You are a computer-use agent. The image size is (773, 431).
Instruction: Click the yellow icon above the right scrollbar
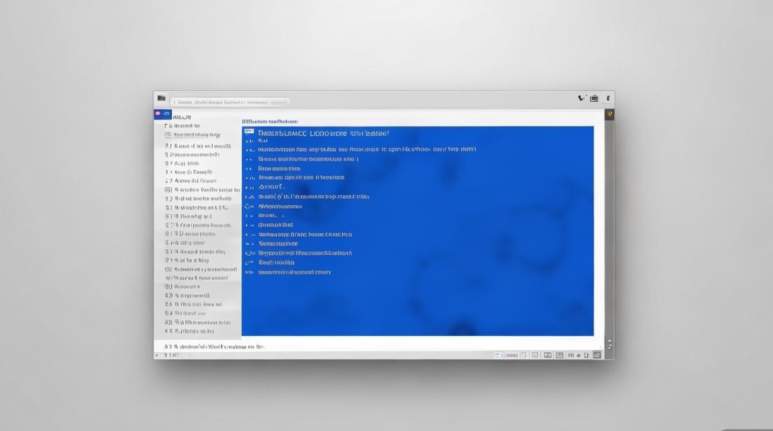[610, 114]
